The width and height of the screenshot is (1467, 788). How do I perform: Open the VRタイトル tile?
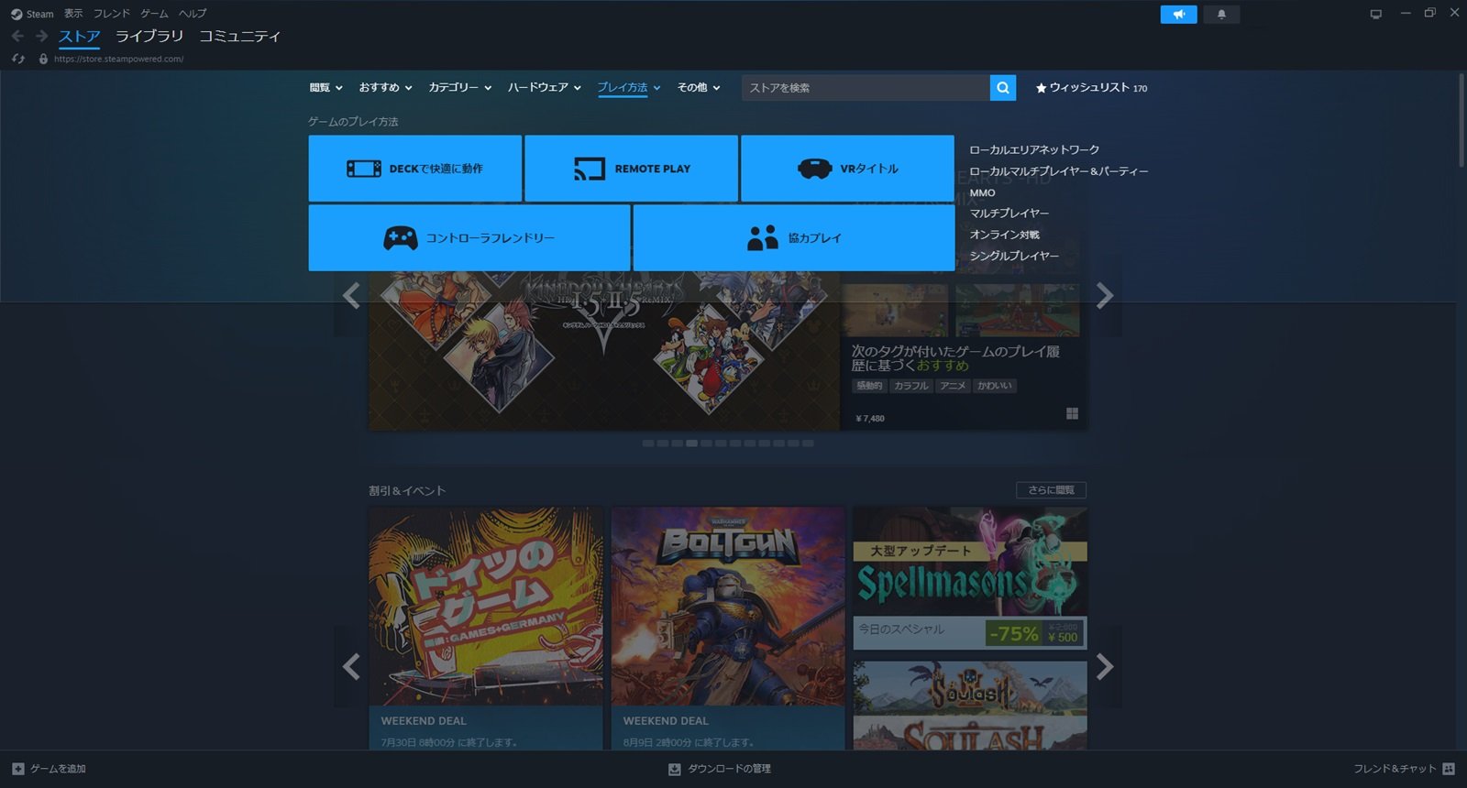tap(847, 169)
